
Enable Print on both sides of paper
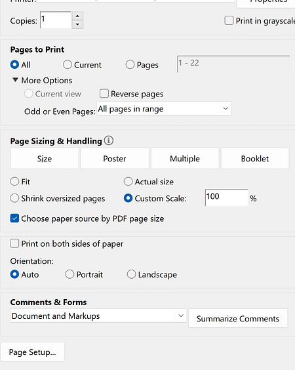pyautogui.click(x=14, y=243)
